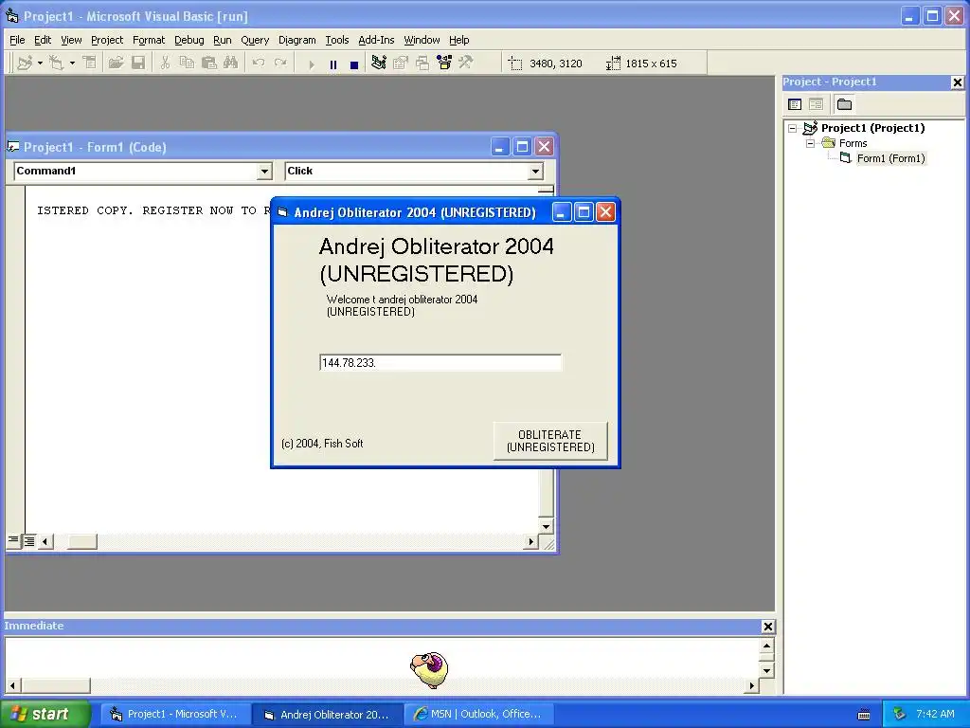Open the Query menu
This screenshot has height=728, width=970.
pos(255,40)
